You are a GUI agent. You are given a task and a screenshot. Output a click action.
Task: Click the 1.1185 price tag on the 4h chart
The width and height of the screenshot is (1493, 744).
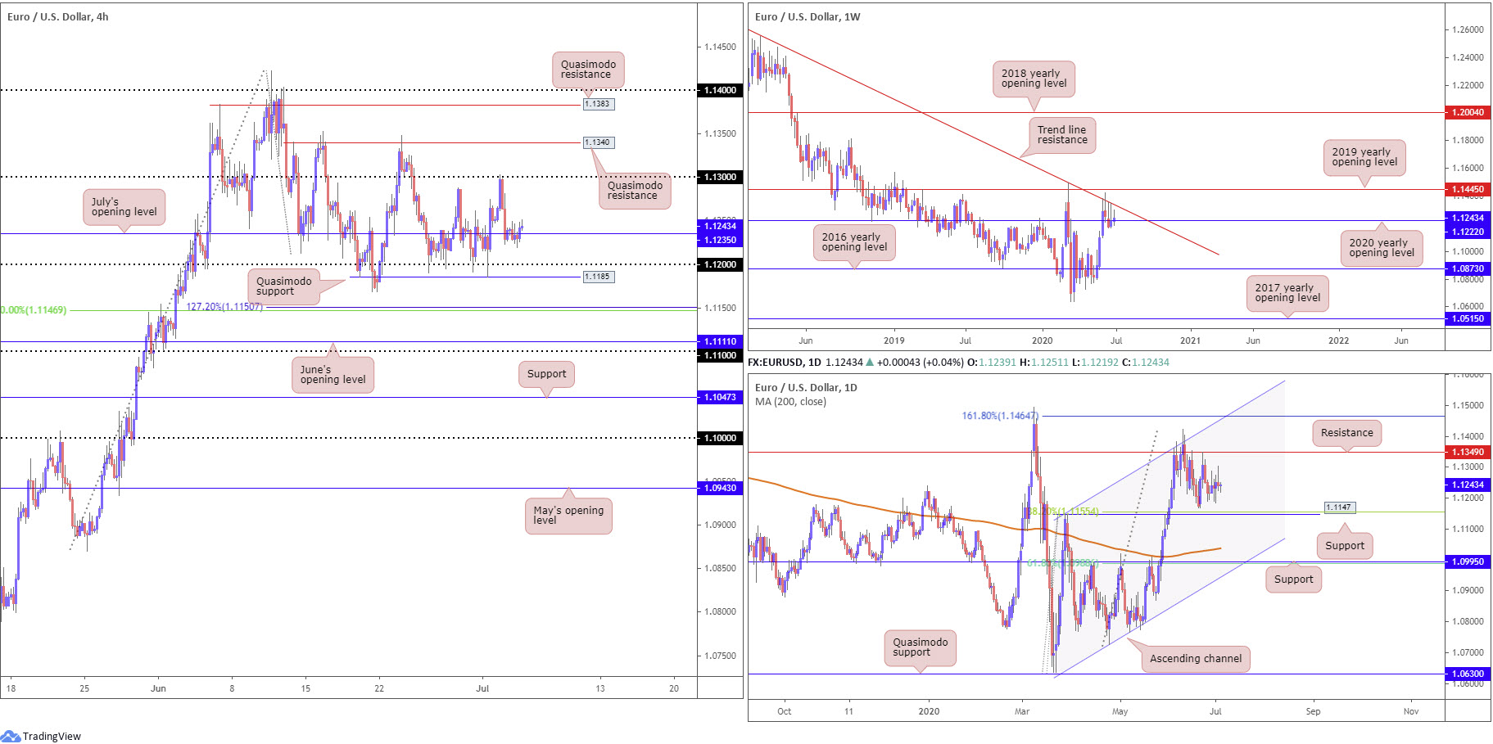[598, 277]
